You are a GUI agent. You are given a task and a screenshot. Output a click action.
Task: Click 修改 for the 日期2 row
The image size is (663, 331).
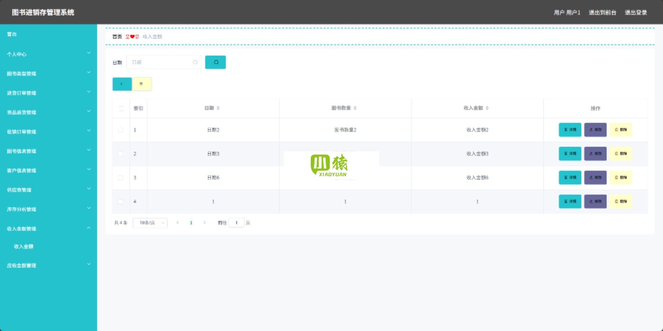(x=595, y=130)
